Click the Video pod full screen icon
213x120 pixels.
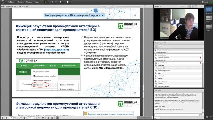click(x=196, y=6)
